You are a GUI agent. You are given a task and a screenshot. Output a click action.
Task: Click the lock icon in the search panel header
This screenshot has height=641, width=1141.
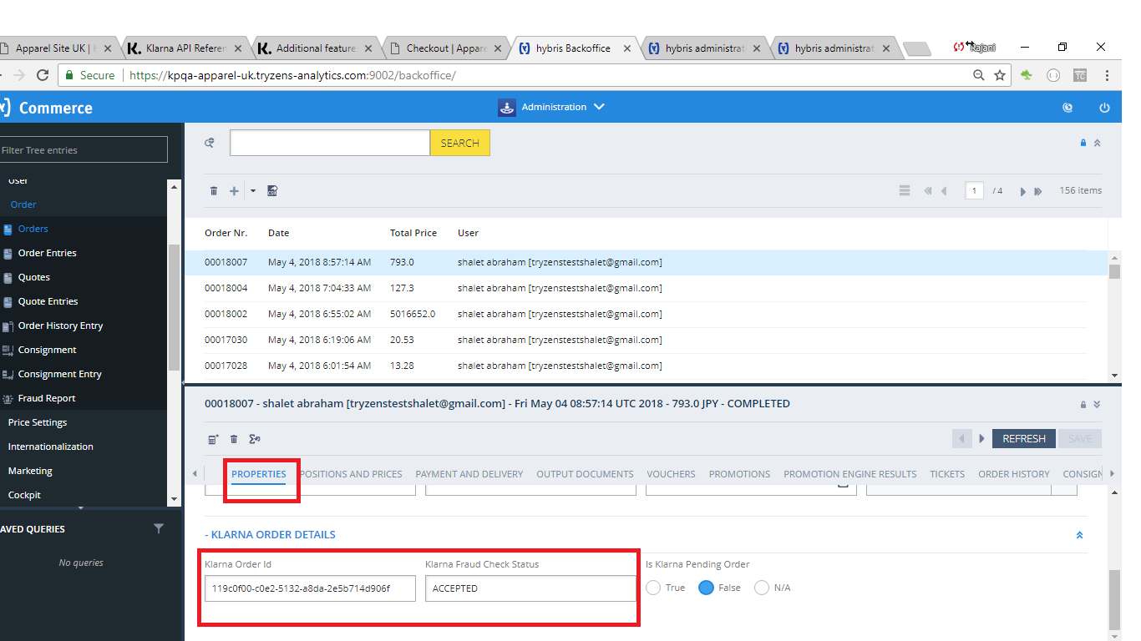click(1083, 143)
